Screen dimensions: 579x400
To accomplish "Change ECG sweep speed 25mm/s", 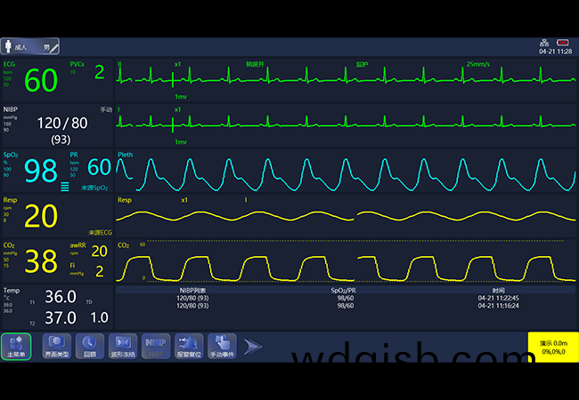I will coord(477,64).
